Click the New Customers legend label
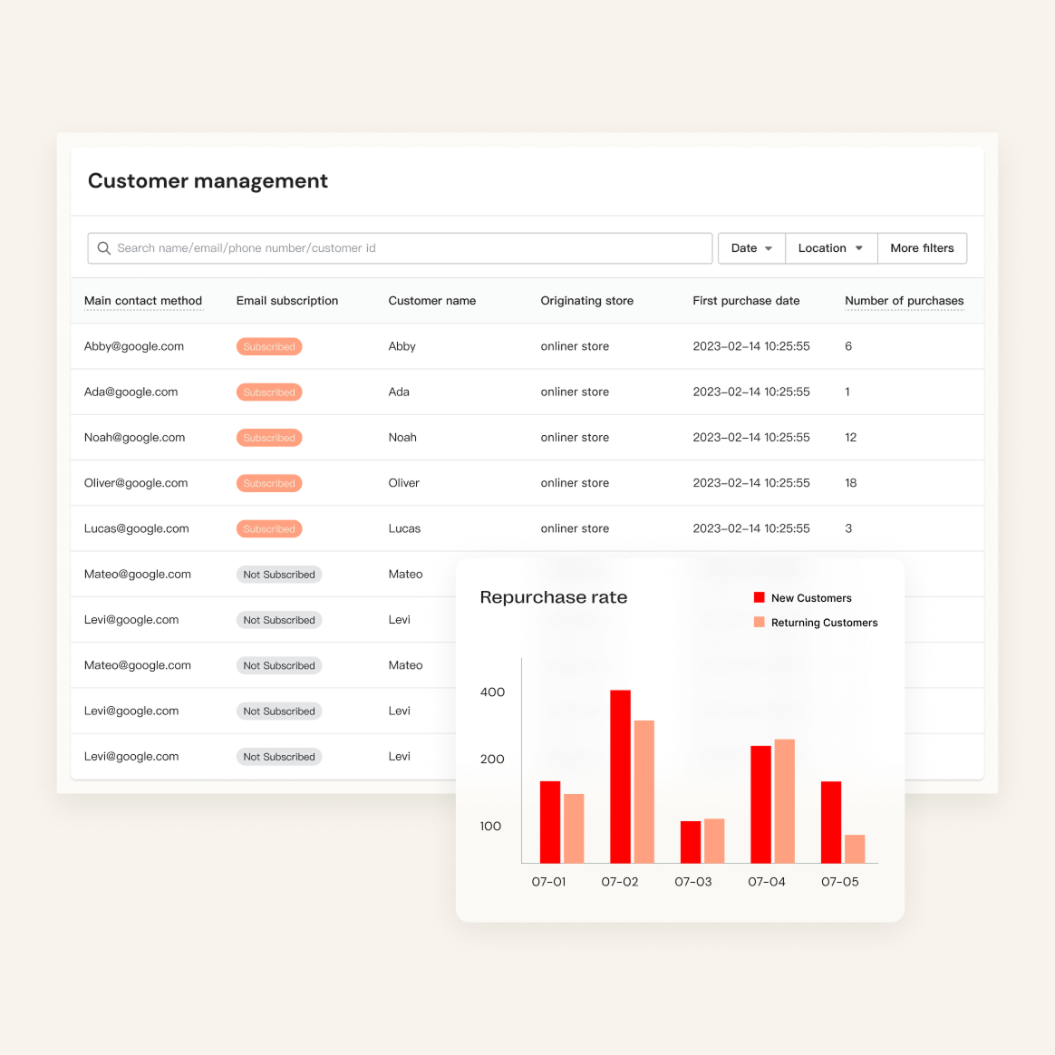 coord(811,598)
